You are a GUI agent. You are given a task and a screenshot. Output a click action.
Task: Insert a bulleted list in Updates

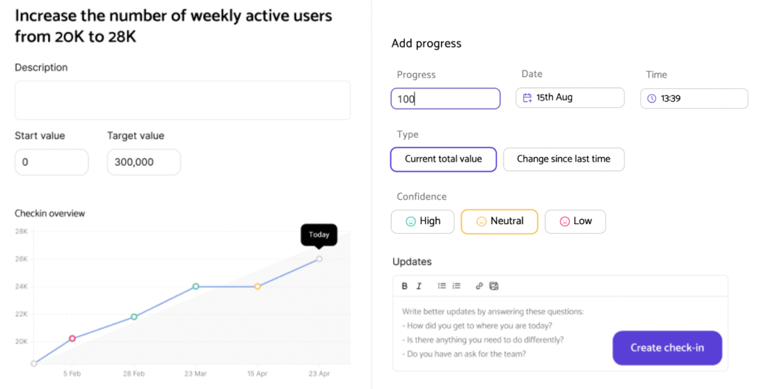(442, 286)
